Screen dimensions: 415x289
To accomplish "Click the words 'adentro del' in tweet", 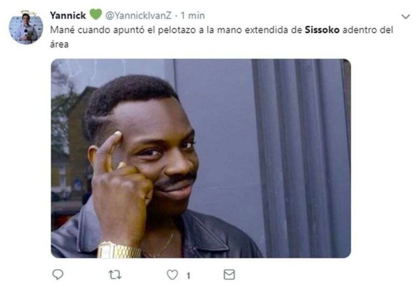I will (x=368, y=30).
